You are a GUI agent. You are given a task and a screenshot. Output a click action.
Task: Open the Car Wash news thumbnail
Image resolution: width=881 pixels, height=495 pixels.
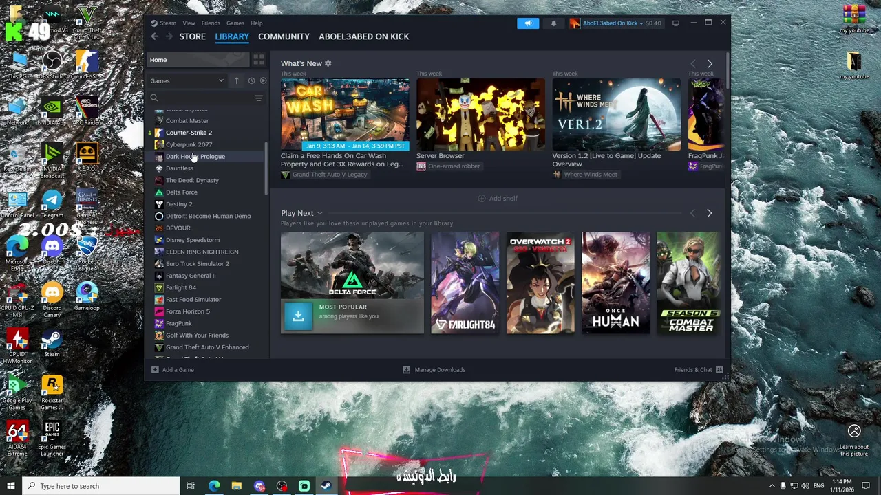[345, 114]
